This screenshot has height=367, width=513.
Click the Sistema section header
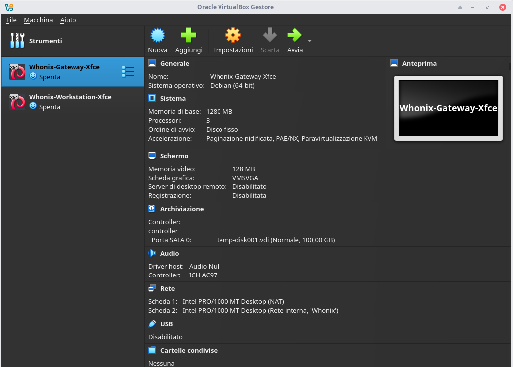(173, 98)
